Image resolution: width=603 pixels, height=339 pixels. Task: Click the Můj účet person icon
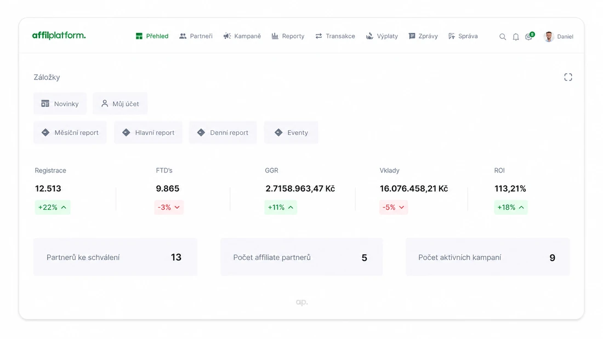[105, 104]
